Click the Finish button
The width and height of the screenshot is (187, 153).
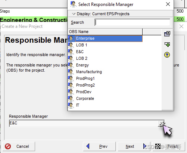(x=169, y=146)
